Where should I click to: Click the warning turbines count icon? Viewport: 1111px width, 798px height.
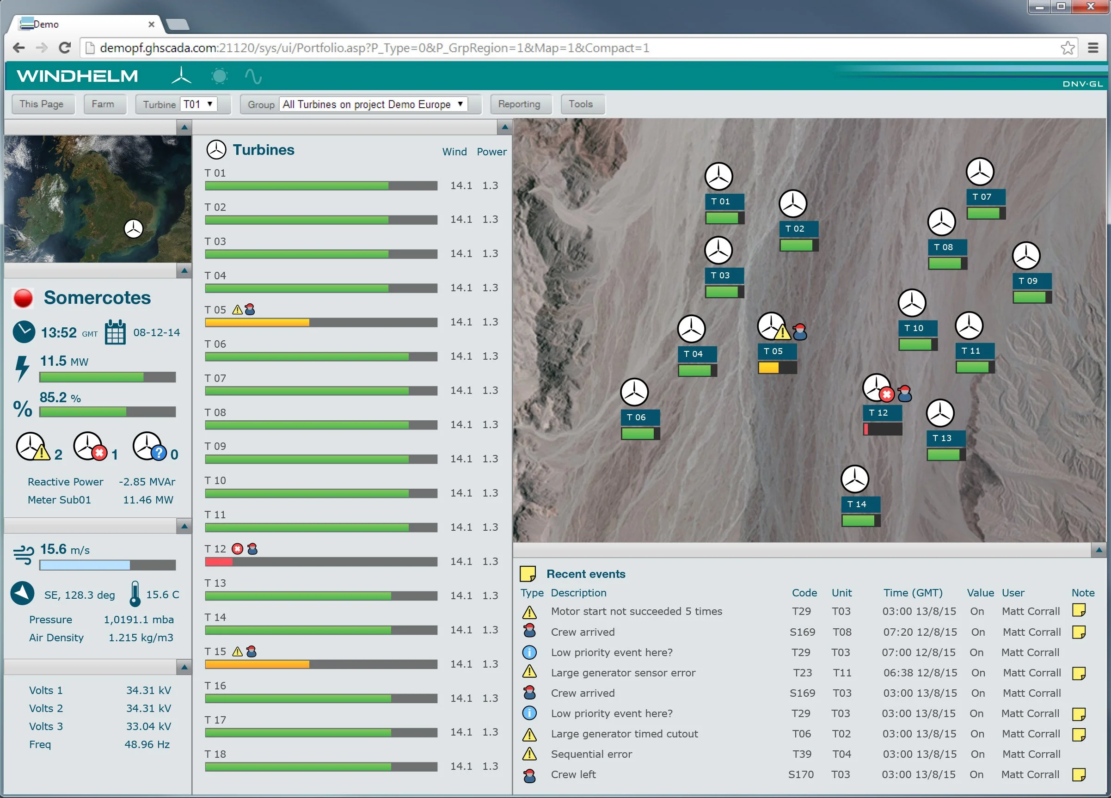tap(33, 446)
